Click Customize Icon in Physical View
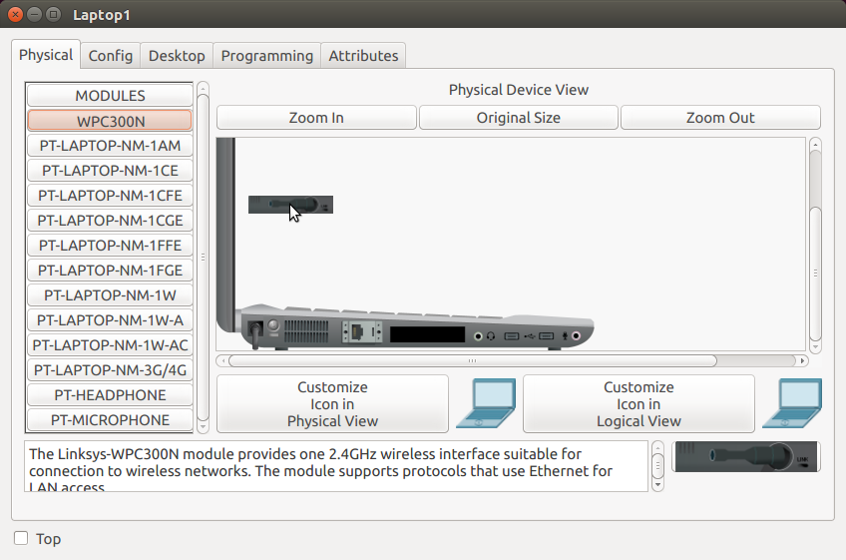 coord(332,403)
